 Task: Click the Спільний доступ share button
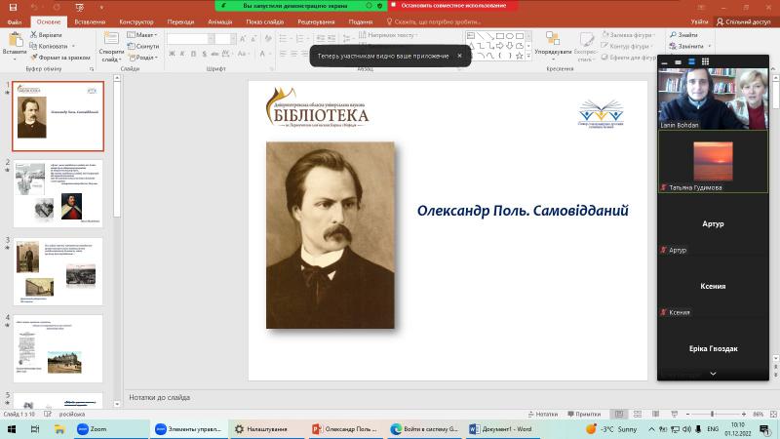(x=743, y=21)
